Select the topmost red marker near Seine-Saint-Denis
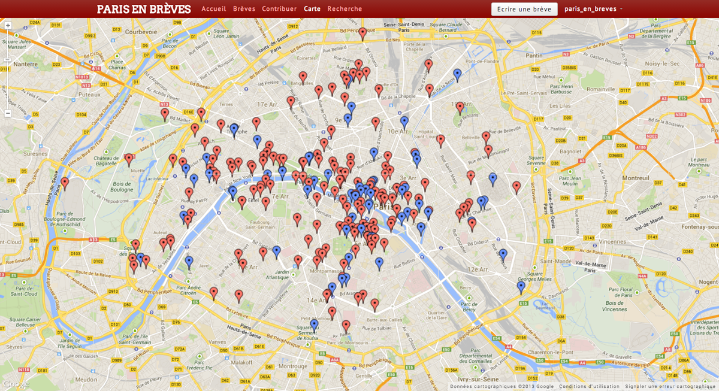Viewport: 719px width, 391px height. click(x=362, y=34)
